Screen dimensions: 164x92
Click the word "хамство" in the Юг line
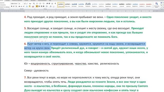tap(93, 64)
